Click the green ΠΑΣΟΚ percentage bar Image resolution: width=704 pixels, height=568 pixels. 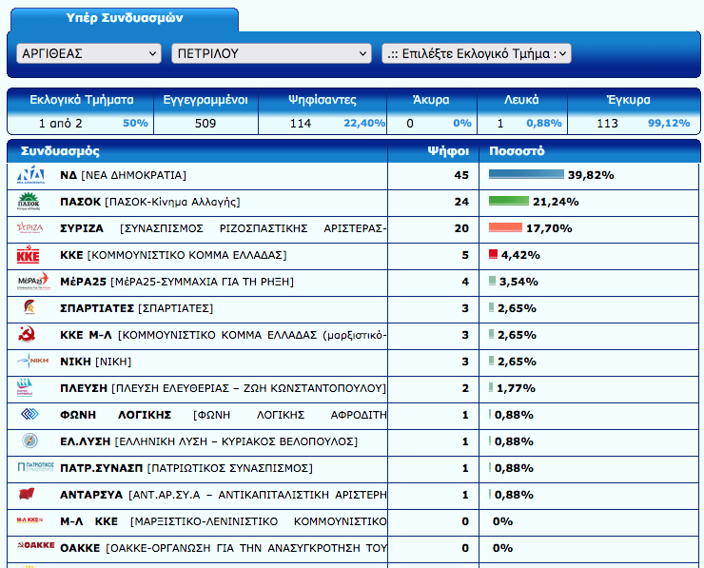[509, 202]
